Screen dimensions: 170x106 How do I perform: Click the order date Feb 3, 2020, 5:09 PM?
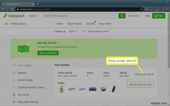pyautogui.click(x=67, y=76)
